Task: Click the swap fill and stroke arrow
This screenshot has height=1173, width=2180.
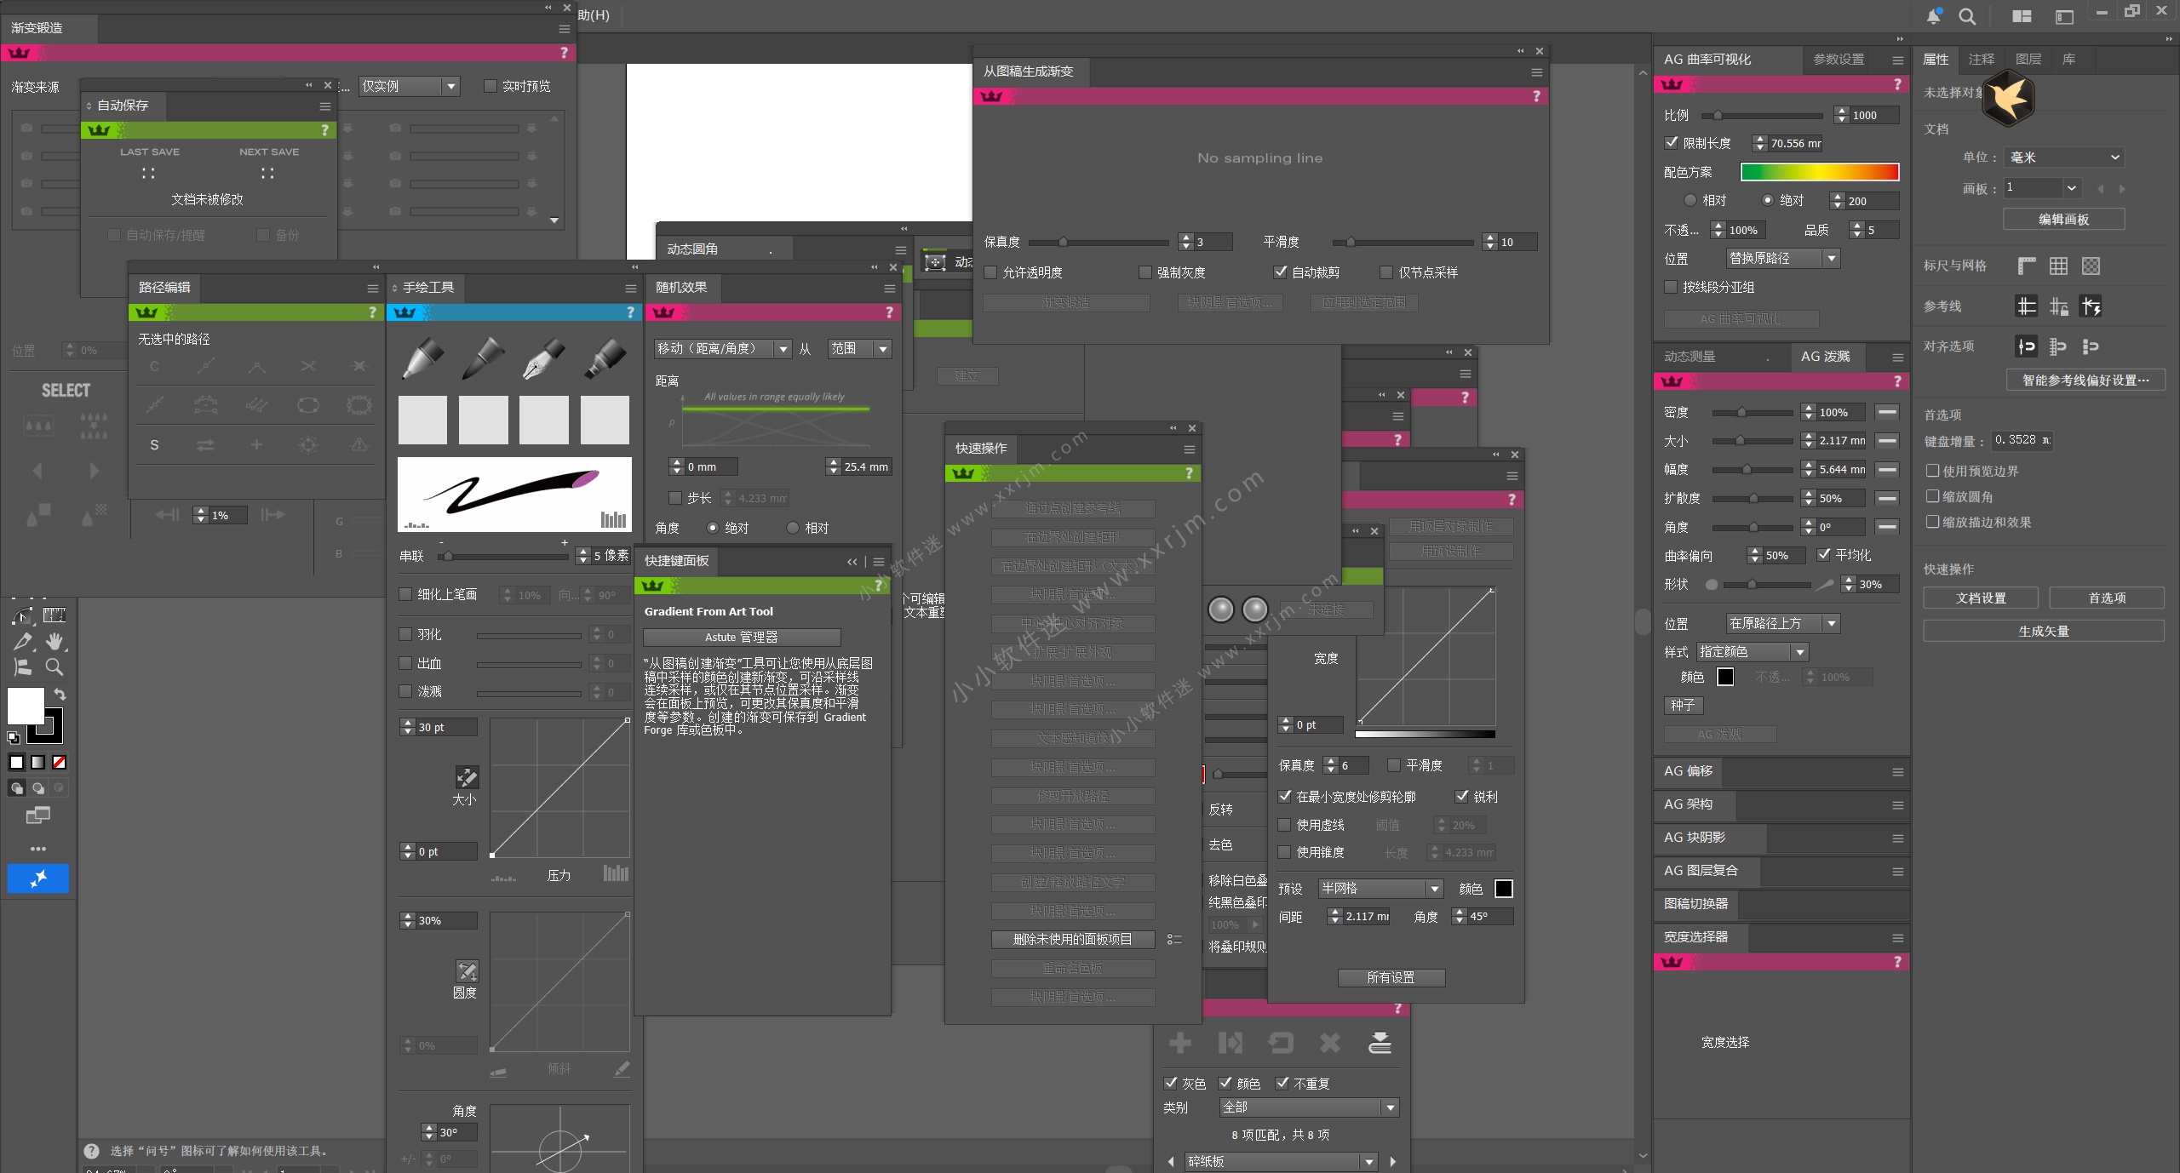Action: pos(60,695)
